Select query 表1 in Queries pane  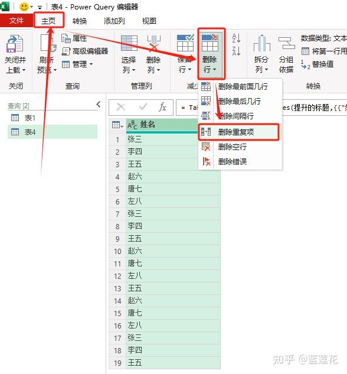tap(53, 118)
